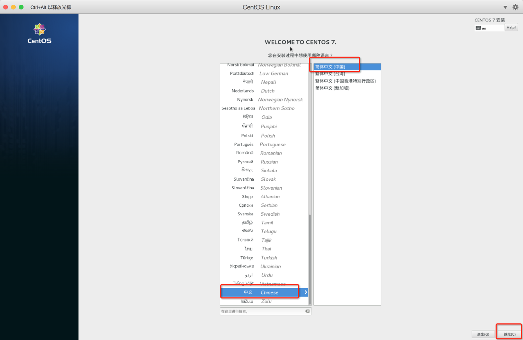Select the Odia language row
The image size is (523, 340).
tap(264, 117)
